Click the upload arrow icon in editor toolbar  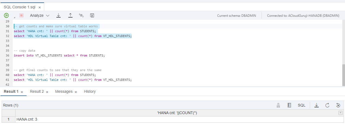(70, 15)
